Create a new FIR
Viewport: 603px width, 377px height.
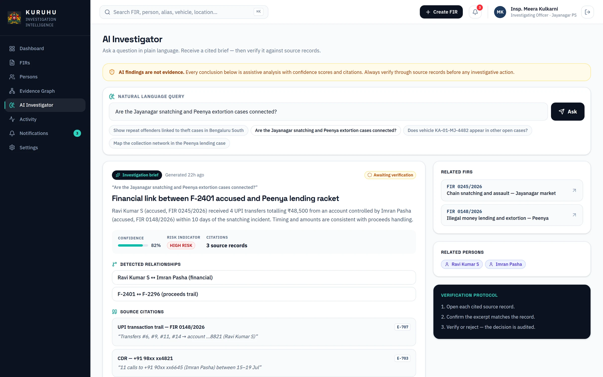point(441,12)
